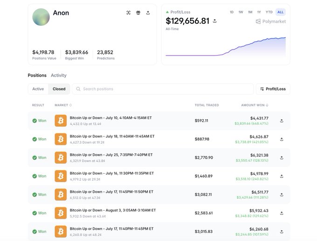Image resolution: width=317 pixels, height=241 pixels.
Task: Click the $129,656.81 profit total
Action: click(x=187, y=21)
